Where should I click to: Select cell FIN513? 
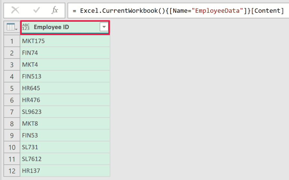tap(65, 76)
